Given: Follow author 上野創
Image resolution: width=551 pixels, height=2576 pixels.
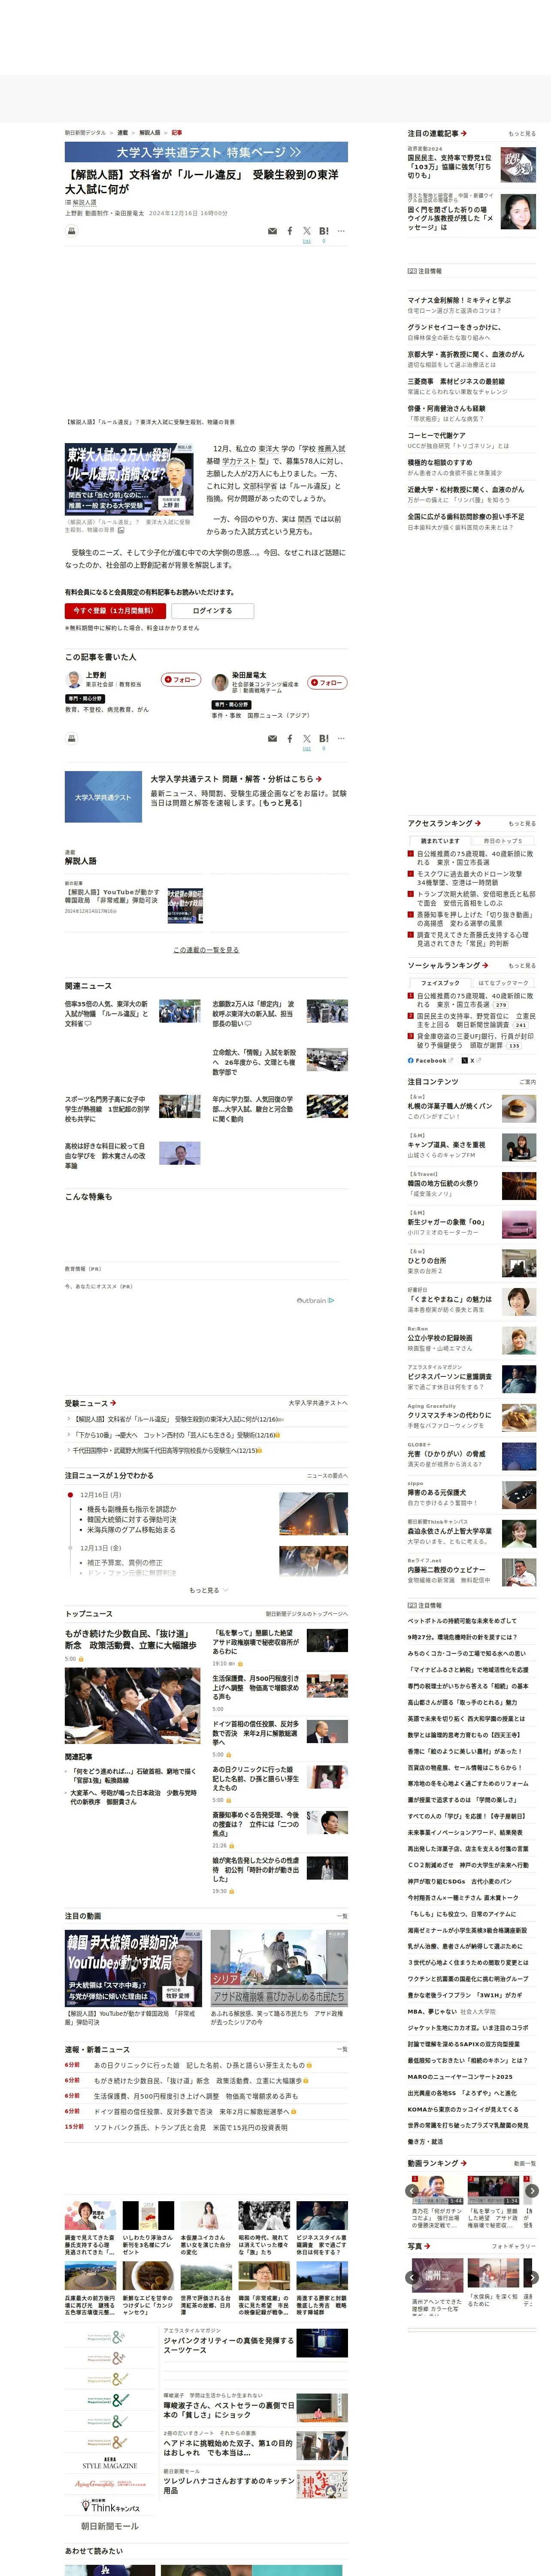Looking at the screenshot, I should 181,680.
